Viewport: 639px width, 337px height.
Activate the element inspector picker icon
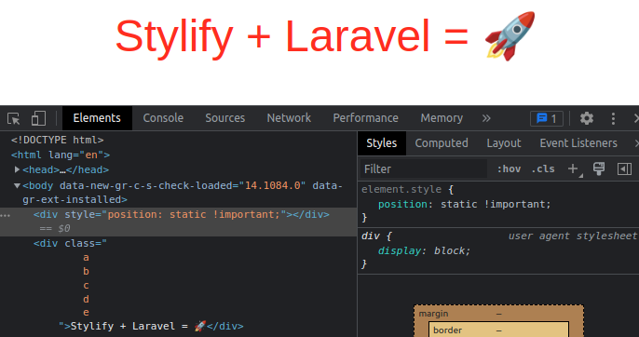(14, 118)
